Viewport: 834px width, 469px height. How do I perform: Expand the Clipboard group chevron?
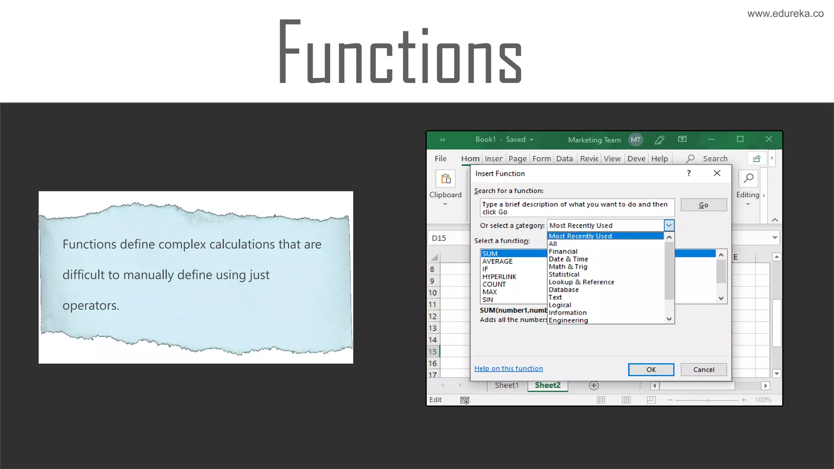[x=445, y=204]
